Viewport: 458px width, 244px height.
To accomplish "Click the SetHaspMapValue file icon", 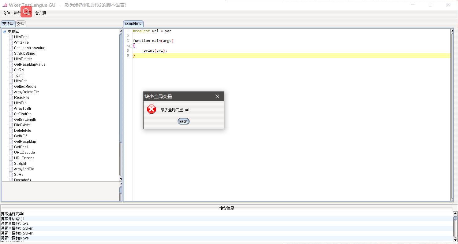I will click(11, 48).
